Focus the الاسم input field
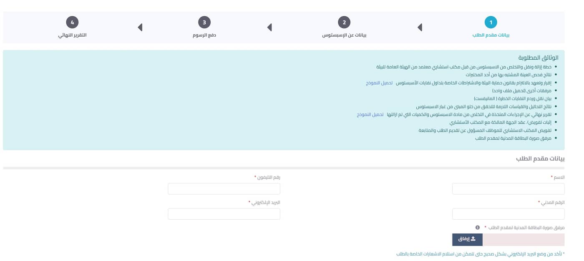The image size is (584, 261). pos(508,189)
